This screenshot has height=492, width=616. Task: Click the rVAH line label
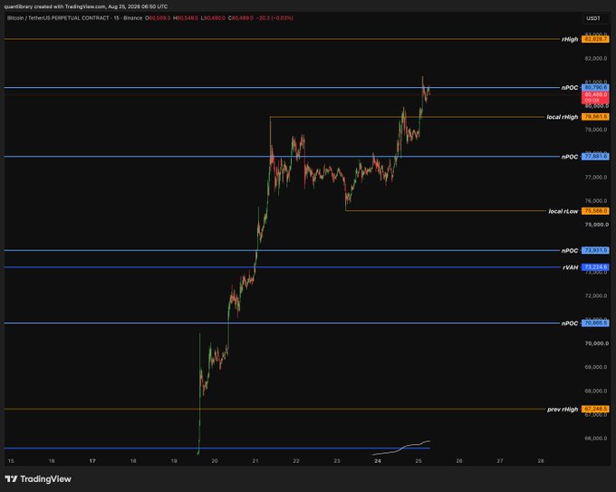coord(571,267)
